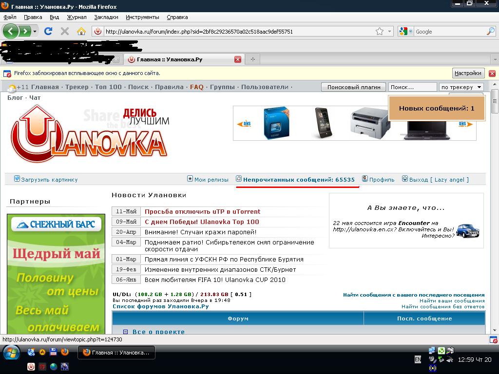
Task: Open 'Загрузить картинку' using its image icon
Action: coord(16,179)
